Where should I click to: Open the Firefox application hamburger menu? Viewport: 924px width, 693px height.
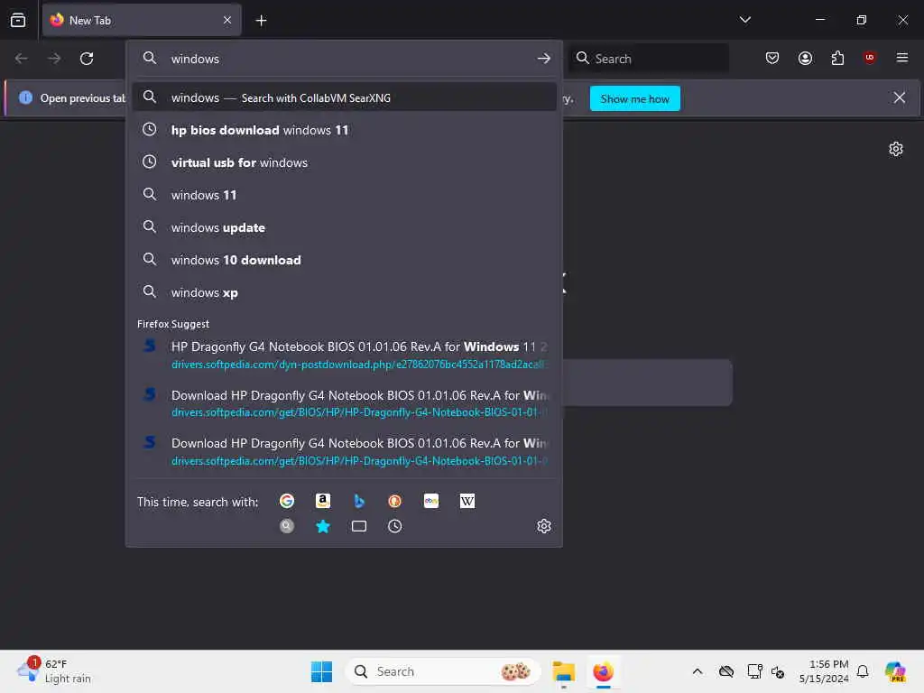pyautogui.click(x=901, y=58)
